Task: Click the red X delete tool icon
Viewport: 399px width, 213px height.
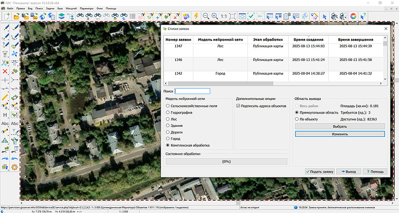Action: (x=5, y=71)
